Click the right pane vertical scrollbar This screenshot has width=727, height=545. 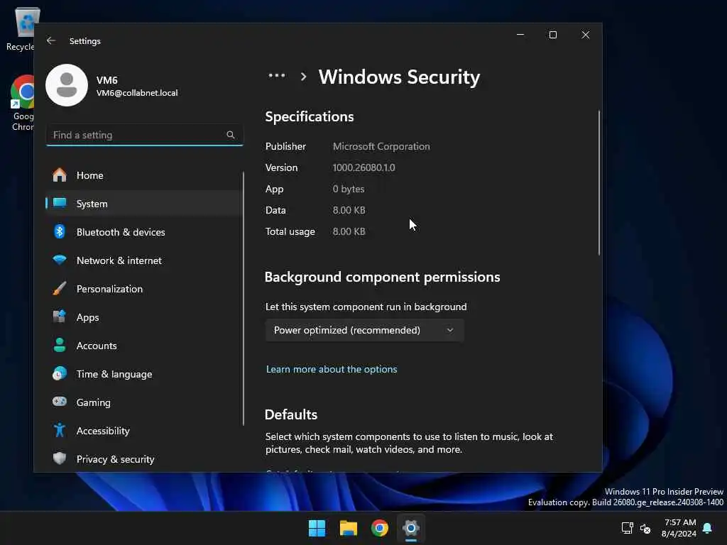click(598, 183)
